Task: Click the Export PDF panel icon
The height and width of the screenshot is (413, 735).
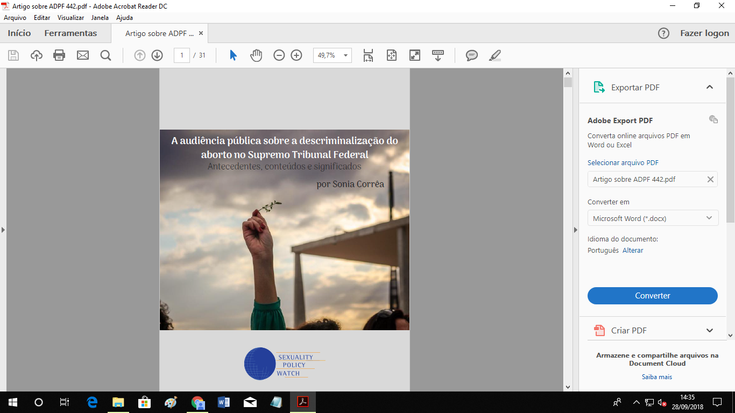Action: tap(599, 87)
